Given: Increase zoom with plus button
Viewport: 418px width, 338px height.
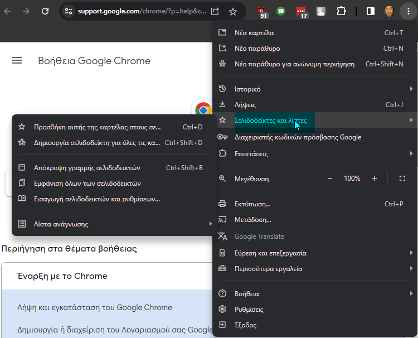Looking at the screenshot, I should (x=375, y=178).
